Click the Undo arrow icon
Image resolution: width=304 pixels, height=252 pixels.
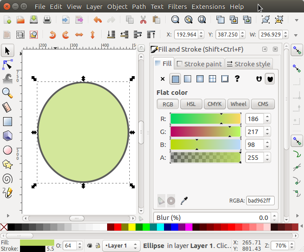pyautogui.click(x=97, y=20)
